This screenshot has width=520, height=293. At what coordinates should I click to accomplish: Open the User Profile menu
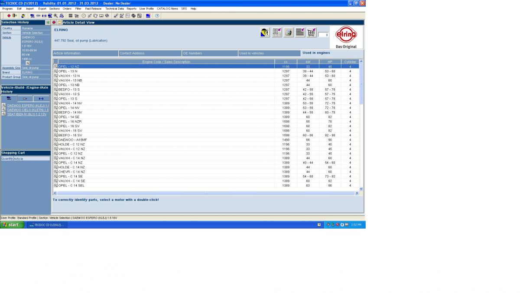146,9
